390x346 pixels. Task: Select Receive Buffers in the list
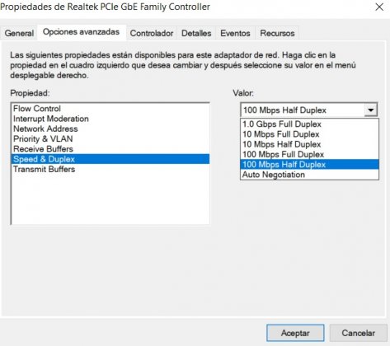click(x=110, y=149)
